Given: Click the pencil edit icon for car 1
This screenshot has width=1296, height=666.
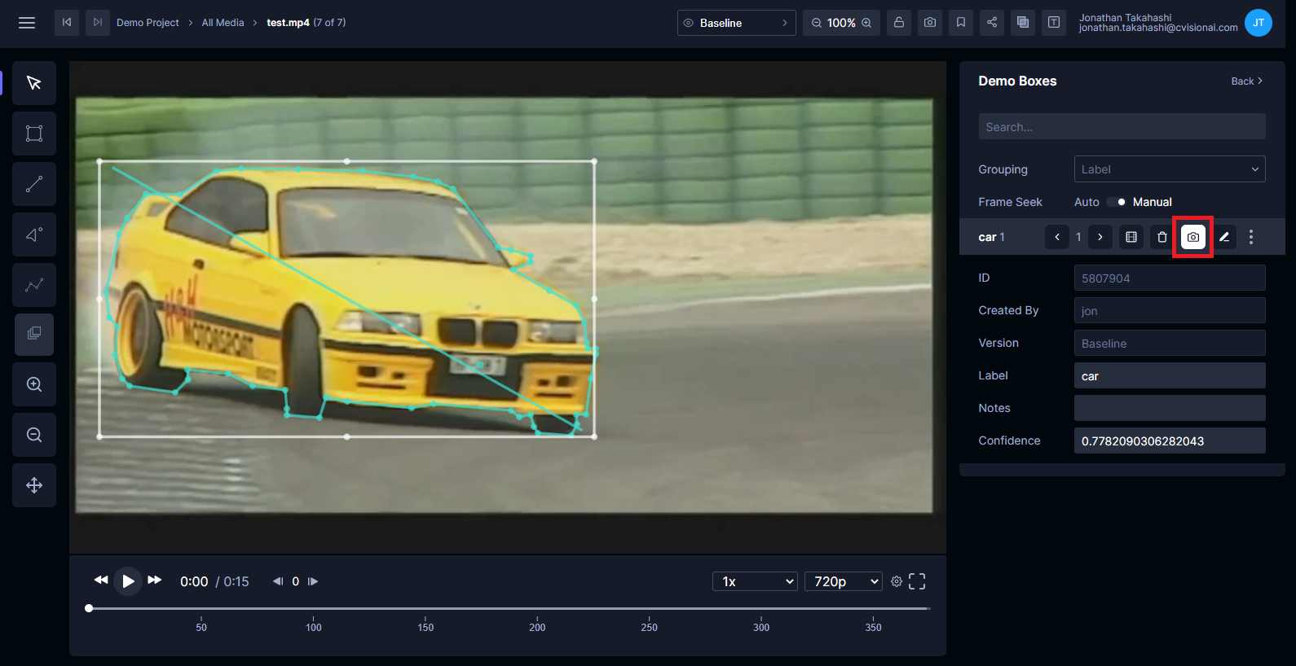Looking at the screenshot, I should (1224, 237).
